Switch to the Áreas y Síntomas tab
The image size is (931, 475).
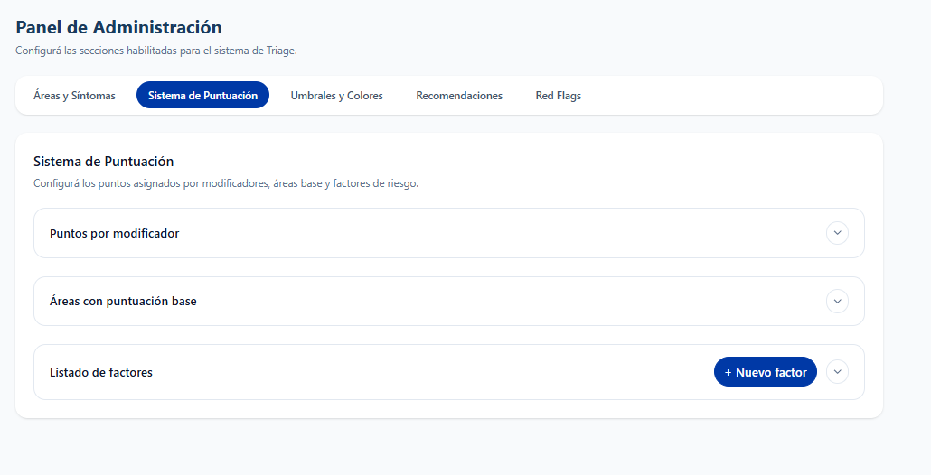74,95
